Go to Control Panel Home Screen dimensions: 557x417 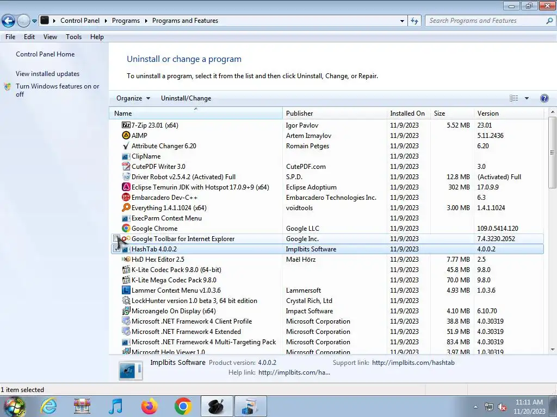click(45, 54)
